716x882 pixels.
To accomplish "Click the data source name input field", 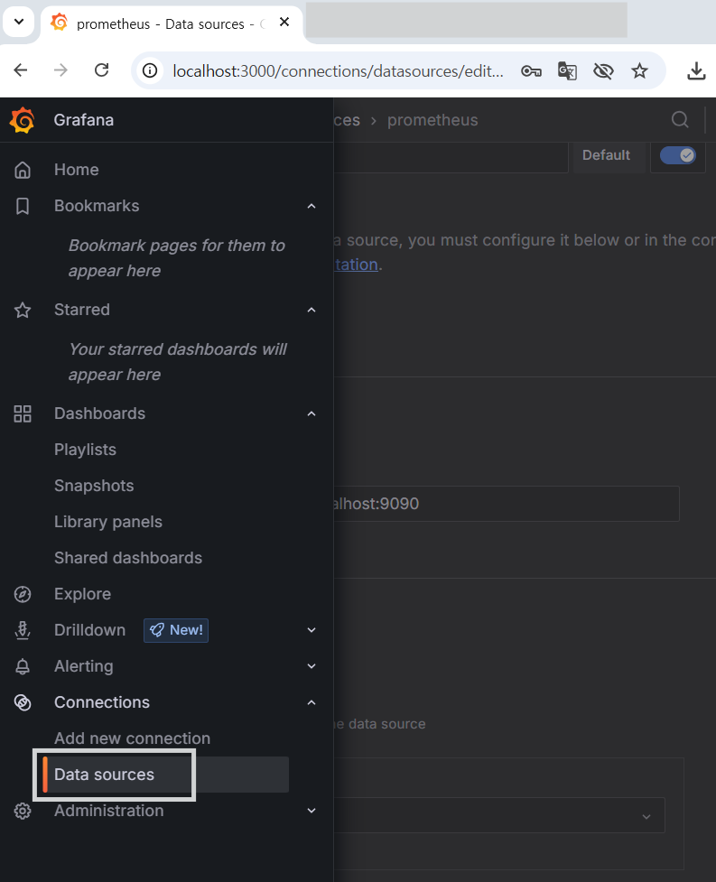I will [451, 156].
